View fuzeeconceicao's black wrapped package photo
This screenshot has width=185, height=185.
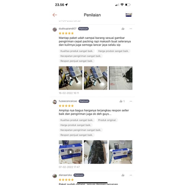tap(96, 152)
